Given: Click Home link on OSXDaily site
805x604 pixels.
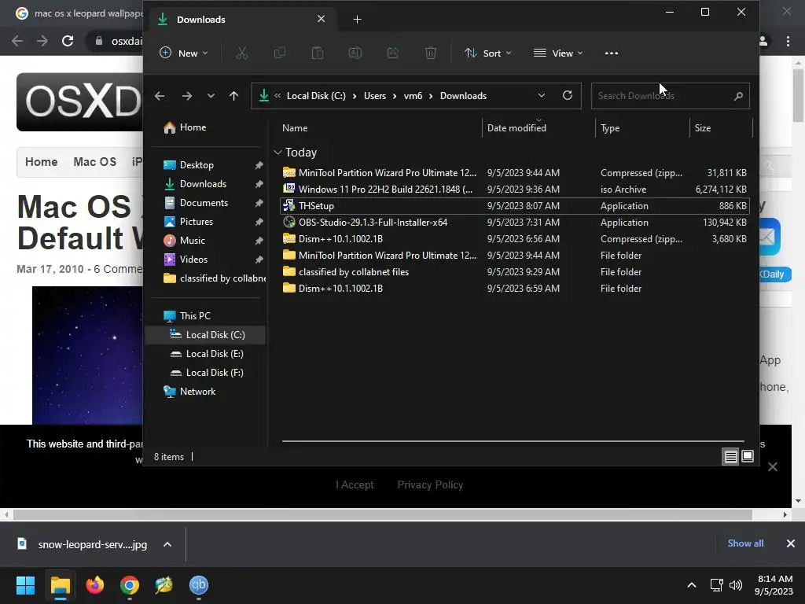Looking at the screenshot, I should coord(41,162).
